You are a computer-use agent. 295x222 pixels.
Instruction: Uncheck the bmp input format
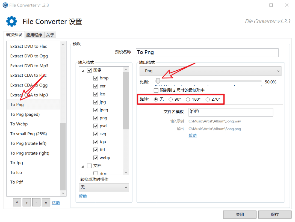pos(96,78)
